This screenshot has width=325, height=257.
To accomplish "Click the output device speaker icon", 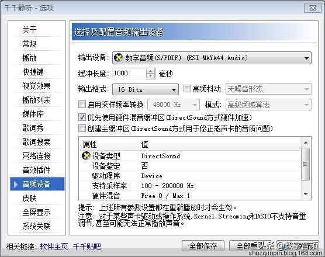I will (118, 58).
